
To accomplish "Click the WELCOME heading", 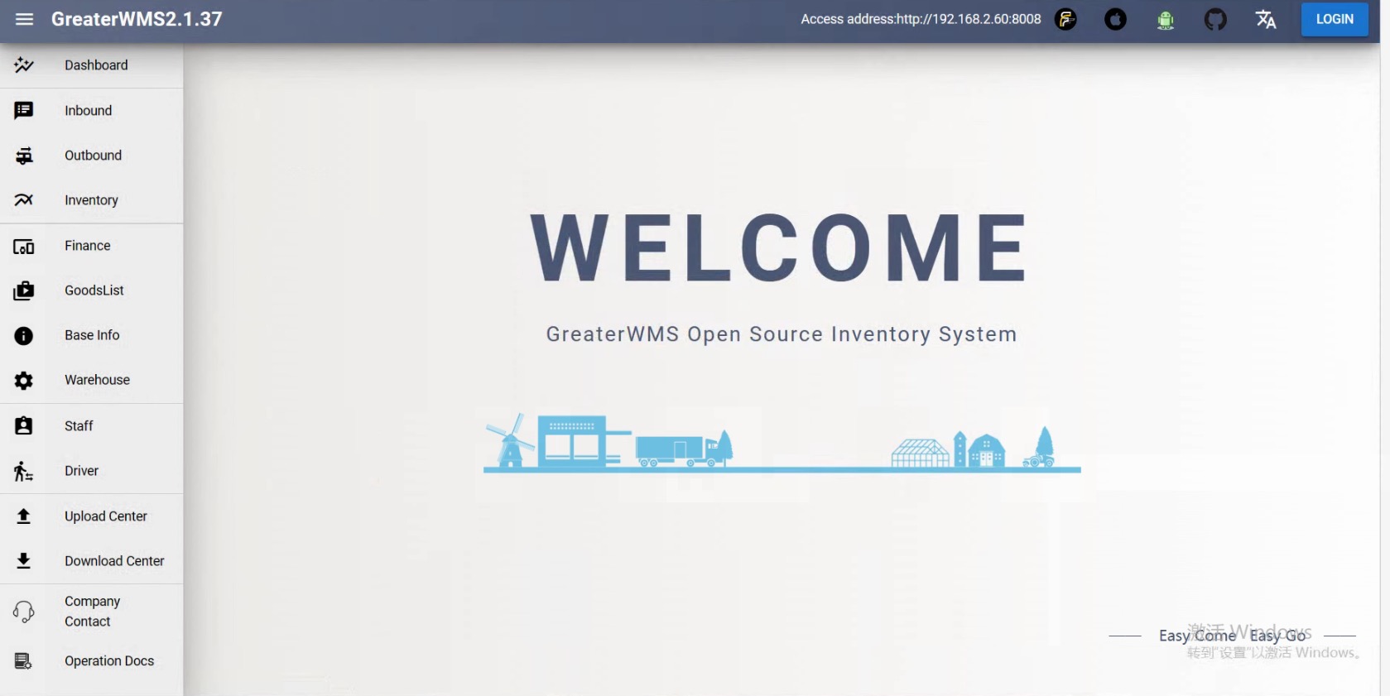I will pos(780,247).
